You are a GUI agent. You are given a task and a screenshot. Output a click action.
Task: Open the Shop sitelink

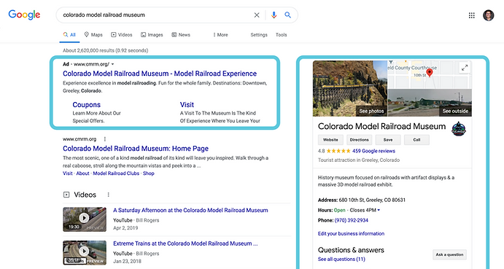point(149,174)
